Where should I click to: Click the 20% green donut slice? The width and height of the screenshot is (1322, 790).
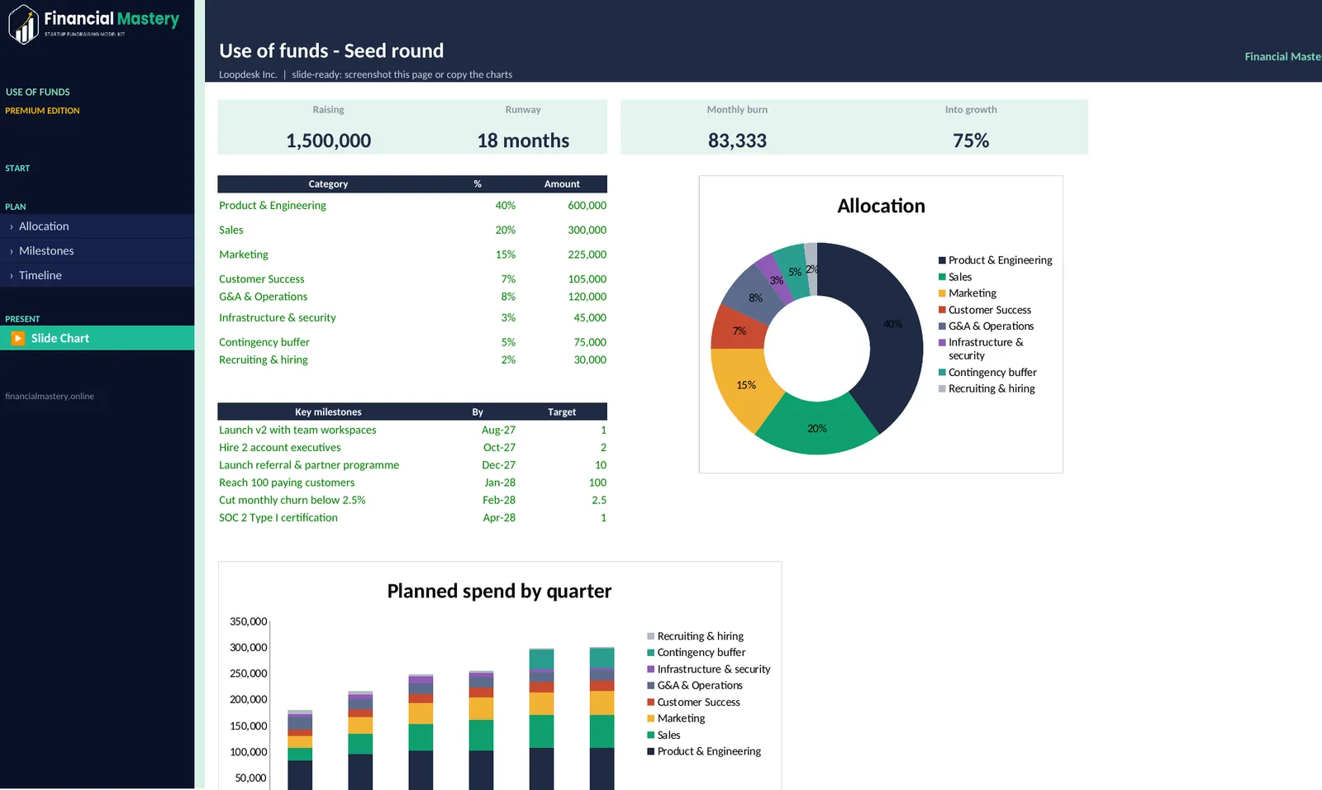(x=817, y=429)
